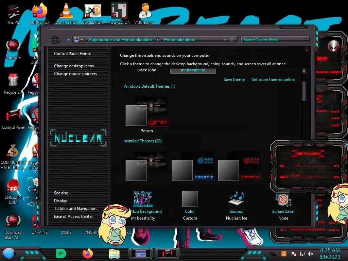Open the DONT STICK VLC shortcut
This screenshot has height=261, width=348.
point(66,14)
